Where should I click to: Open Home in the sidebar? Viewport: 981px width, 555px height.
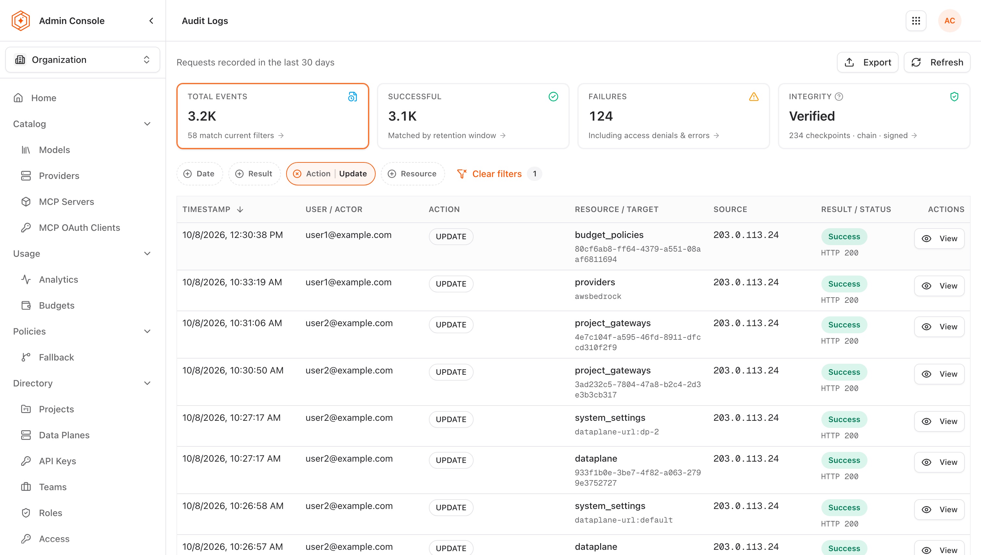pos(83,98)
